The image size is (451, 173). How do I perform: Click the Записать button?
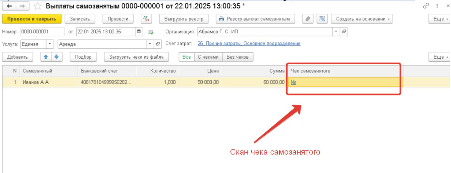pos(80,19)
